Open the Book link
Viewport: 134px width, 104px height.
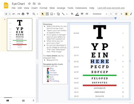[x=51, y=77]
